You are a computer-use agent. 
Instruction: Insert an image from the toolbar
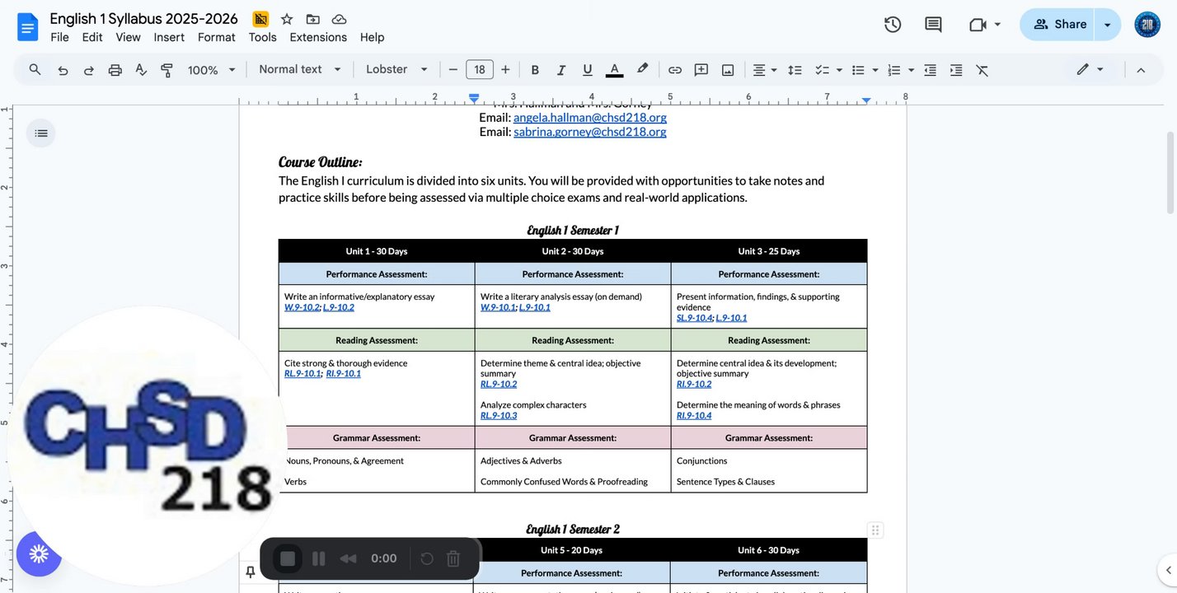pos(728,70)
